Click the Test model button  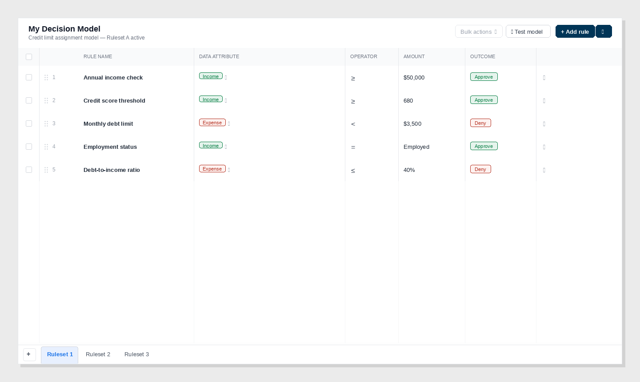pyautogui.click(x=528, y=32)
